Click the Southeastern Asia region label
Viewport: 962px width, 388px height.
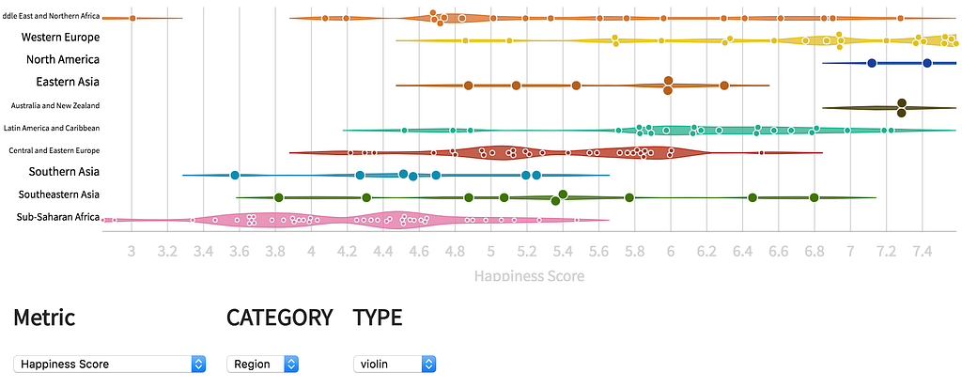click(59, 194)
